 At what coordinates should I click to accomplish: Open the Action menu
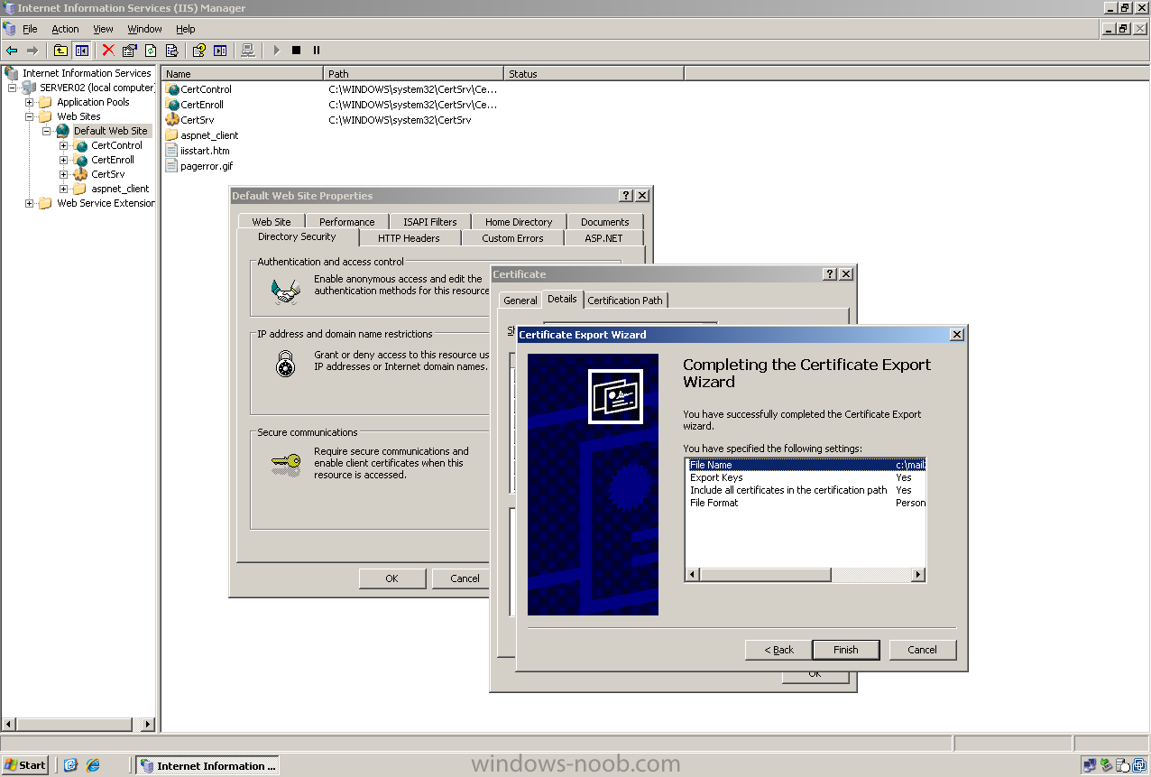(65, 29)
